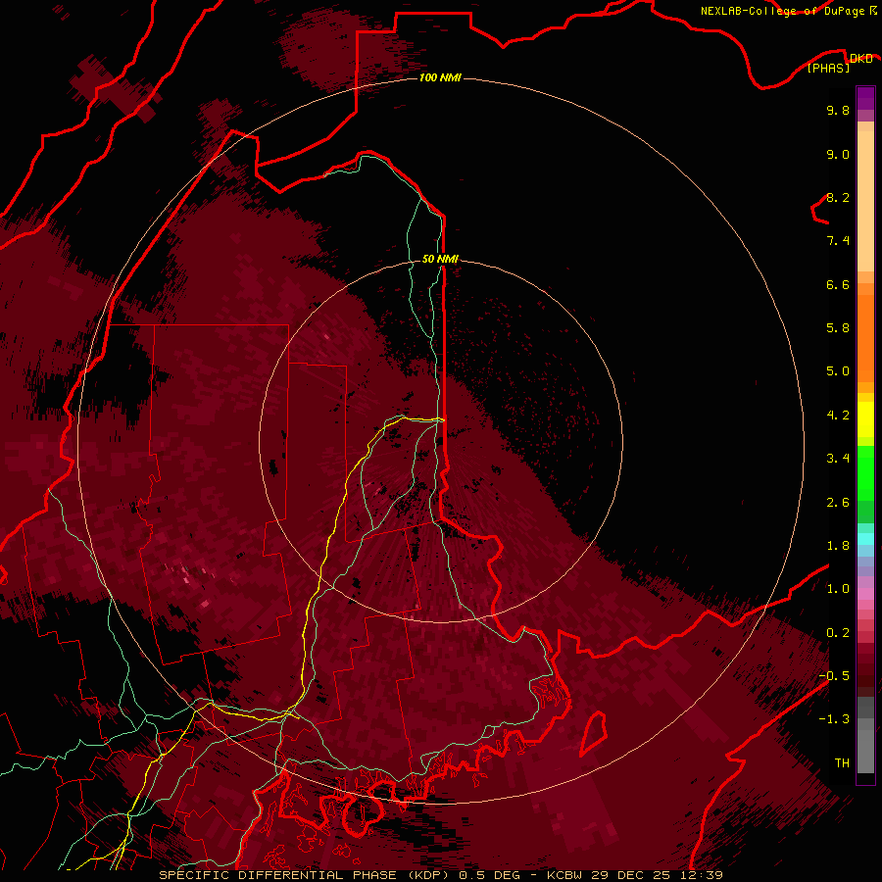The image size is (882, 882).
Task: Click the 5.8 value on the color scale
Action: pyautogui.click(x=838, y=328)
